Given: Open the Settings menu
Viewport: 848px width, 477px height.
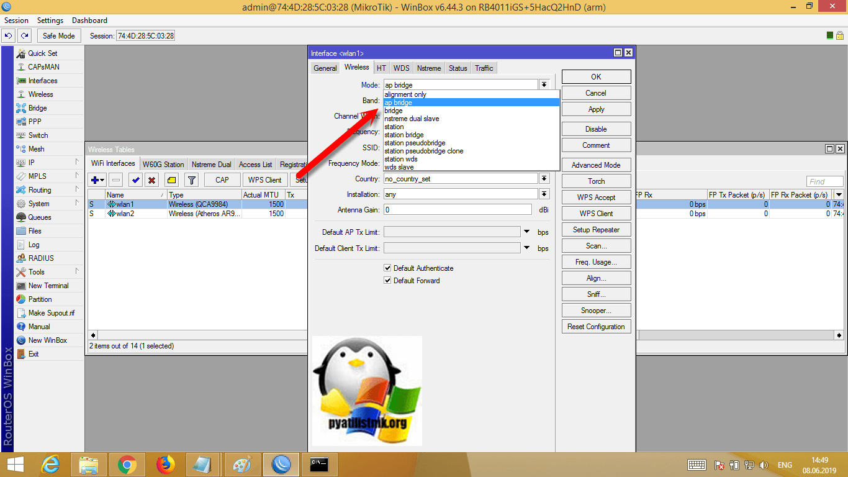Looking at the screenshot, I should click(50, 20).
